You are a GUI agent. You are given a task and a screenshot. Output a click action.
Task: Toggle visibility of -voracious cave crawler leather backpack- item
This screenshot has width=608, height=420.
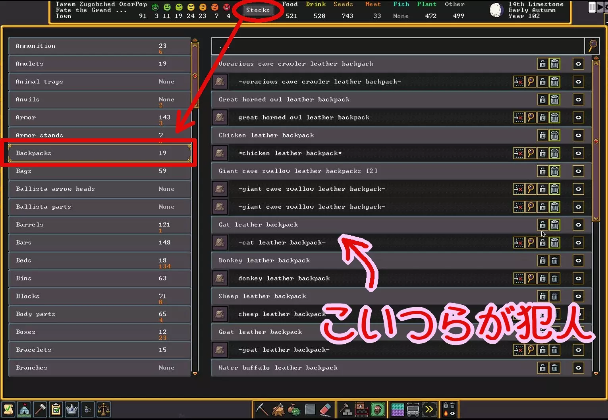click(578, 82)
